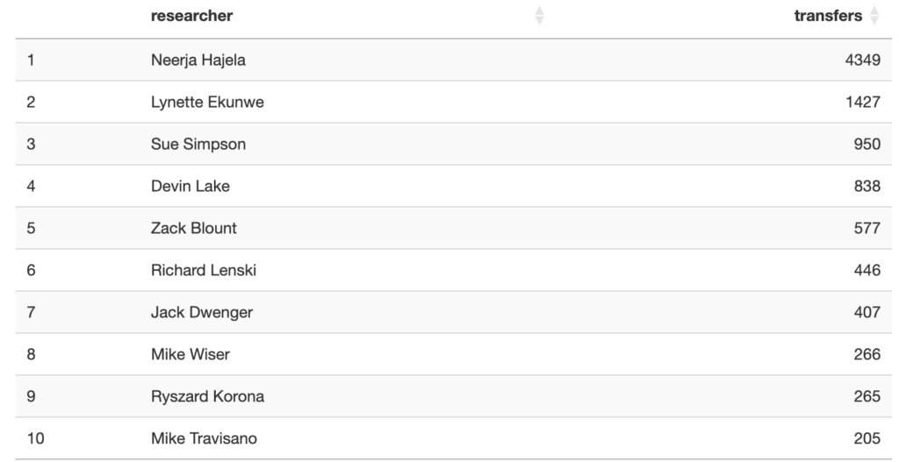Choose the Jack Dwenger name cell
The image size is (899, 462).
(201, 312)
